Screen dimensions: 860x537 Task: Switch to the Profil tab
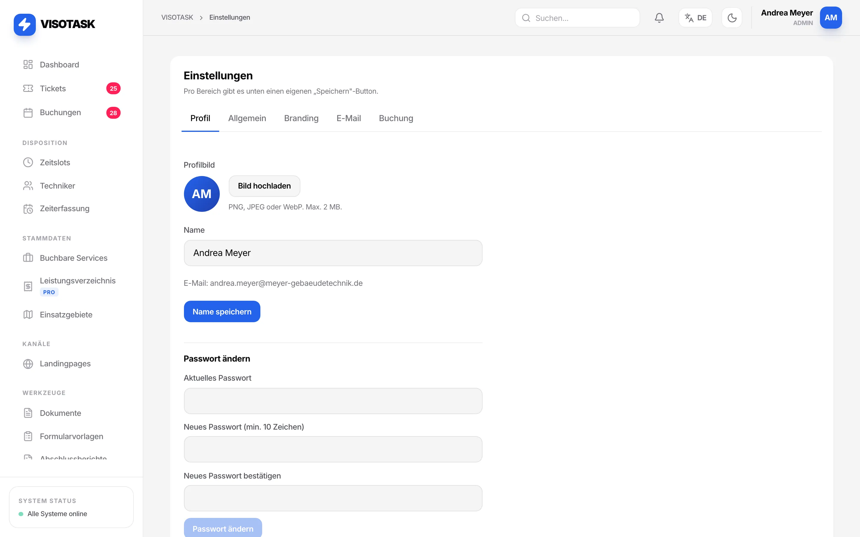[x=200, y=118]
